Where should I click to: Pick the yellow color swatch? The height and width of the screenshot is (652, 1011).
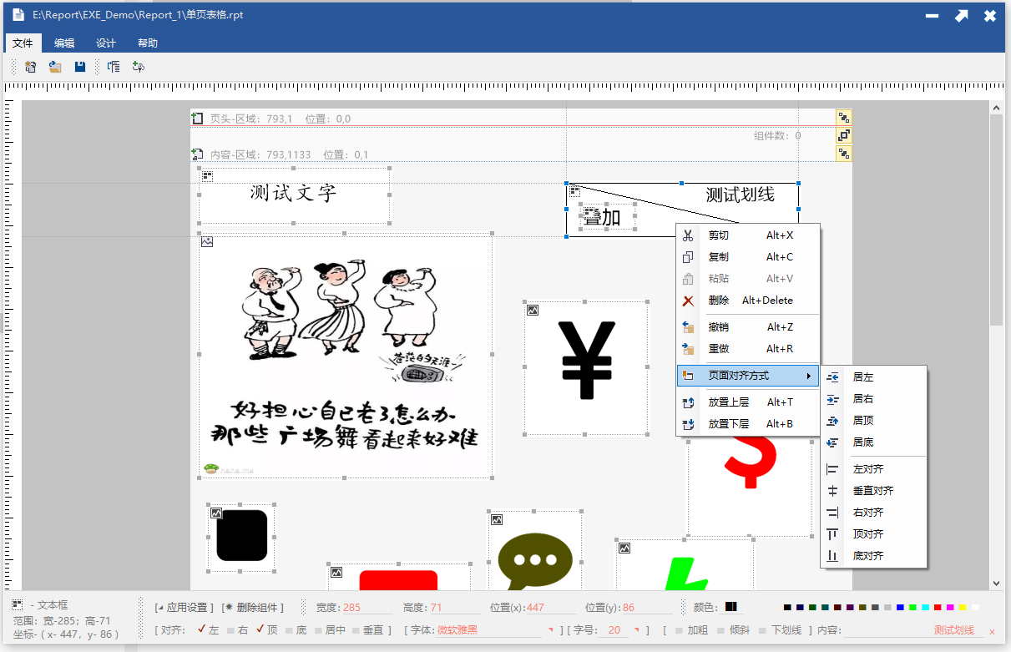(963, 607)
